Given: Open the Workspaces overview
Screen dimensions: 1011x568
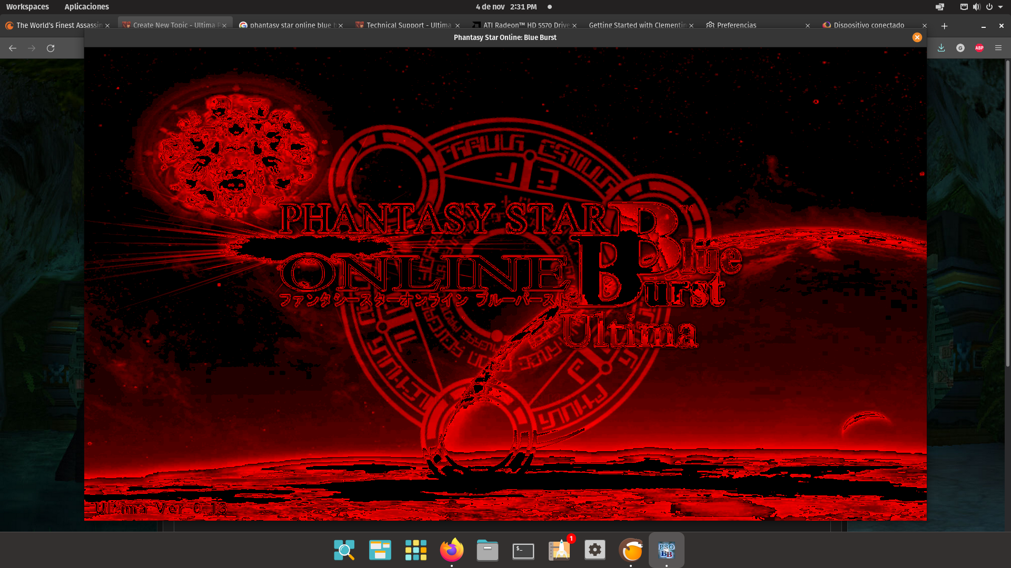Looking at the screenshot, I should coord(27,7).
